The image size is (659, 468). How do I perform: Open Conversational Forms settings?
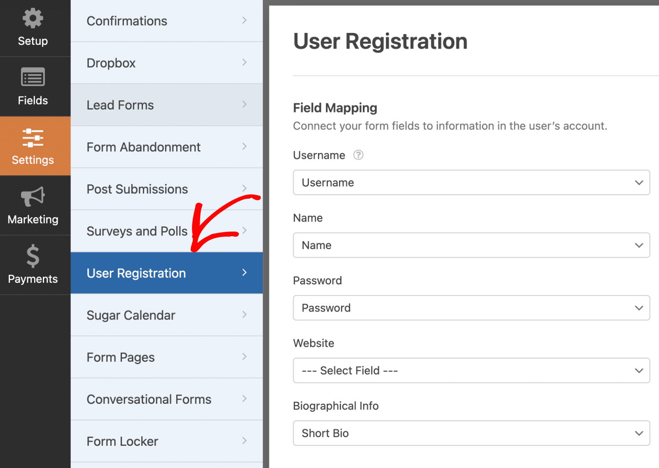pos(167,399)
